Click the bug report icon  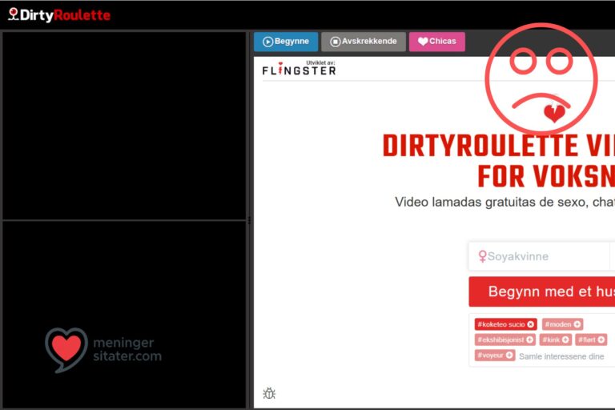click(269, 393)
